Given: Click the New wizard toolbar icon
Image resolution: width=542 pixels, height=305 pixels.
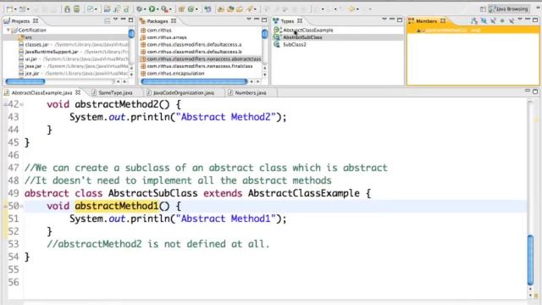Looking at the screenshot, I should click(10, 9).
